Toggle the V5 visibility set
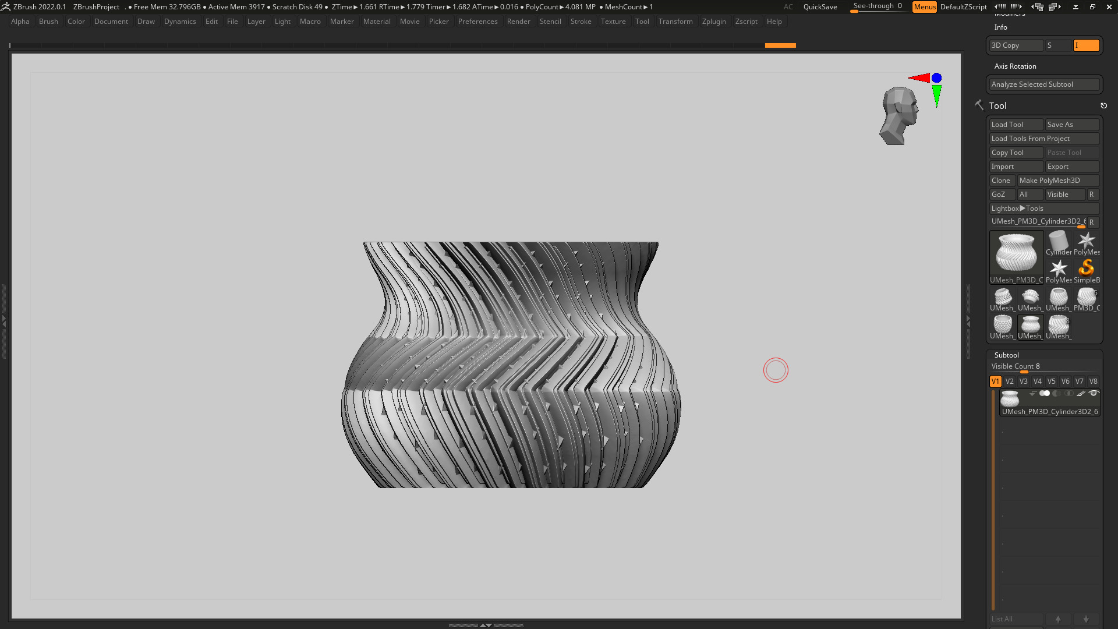Image resolution: width=1118 pixels, height=629 pixels. pos(1051,381)
